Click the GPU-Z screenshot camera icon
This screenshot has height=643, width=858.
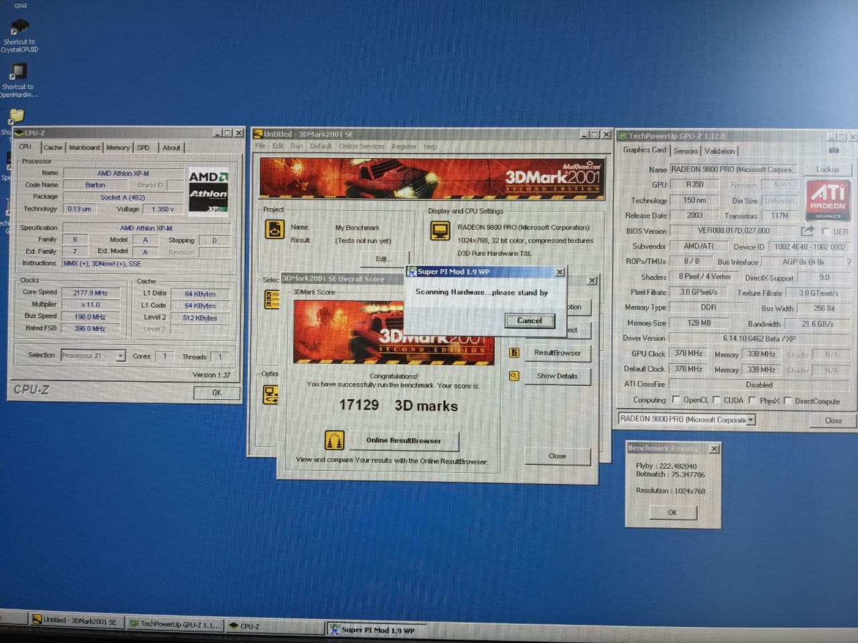pos(834,150)
